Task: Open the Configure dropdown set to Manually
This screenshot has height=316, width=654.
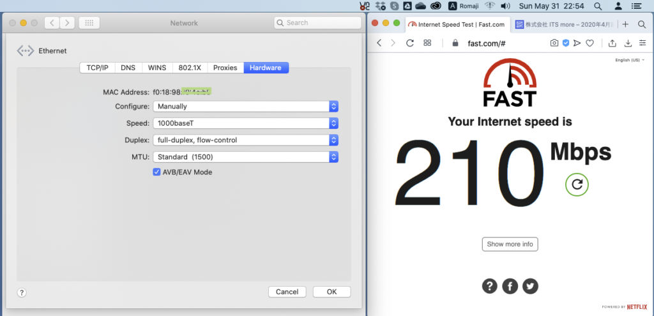Action: pyautogui.click(x=245, y=107)
